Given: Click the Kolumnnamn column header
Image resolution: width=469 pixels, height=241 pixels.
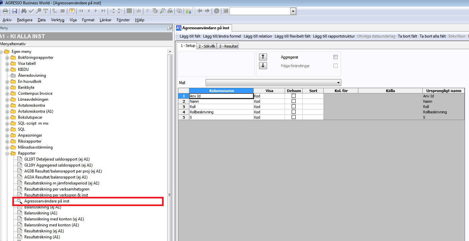Looking at the screenshot, I should pos(221,90).
